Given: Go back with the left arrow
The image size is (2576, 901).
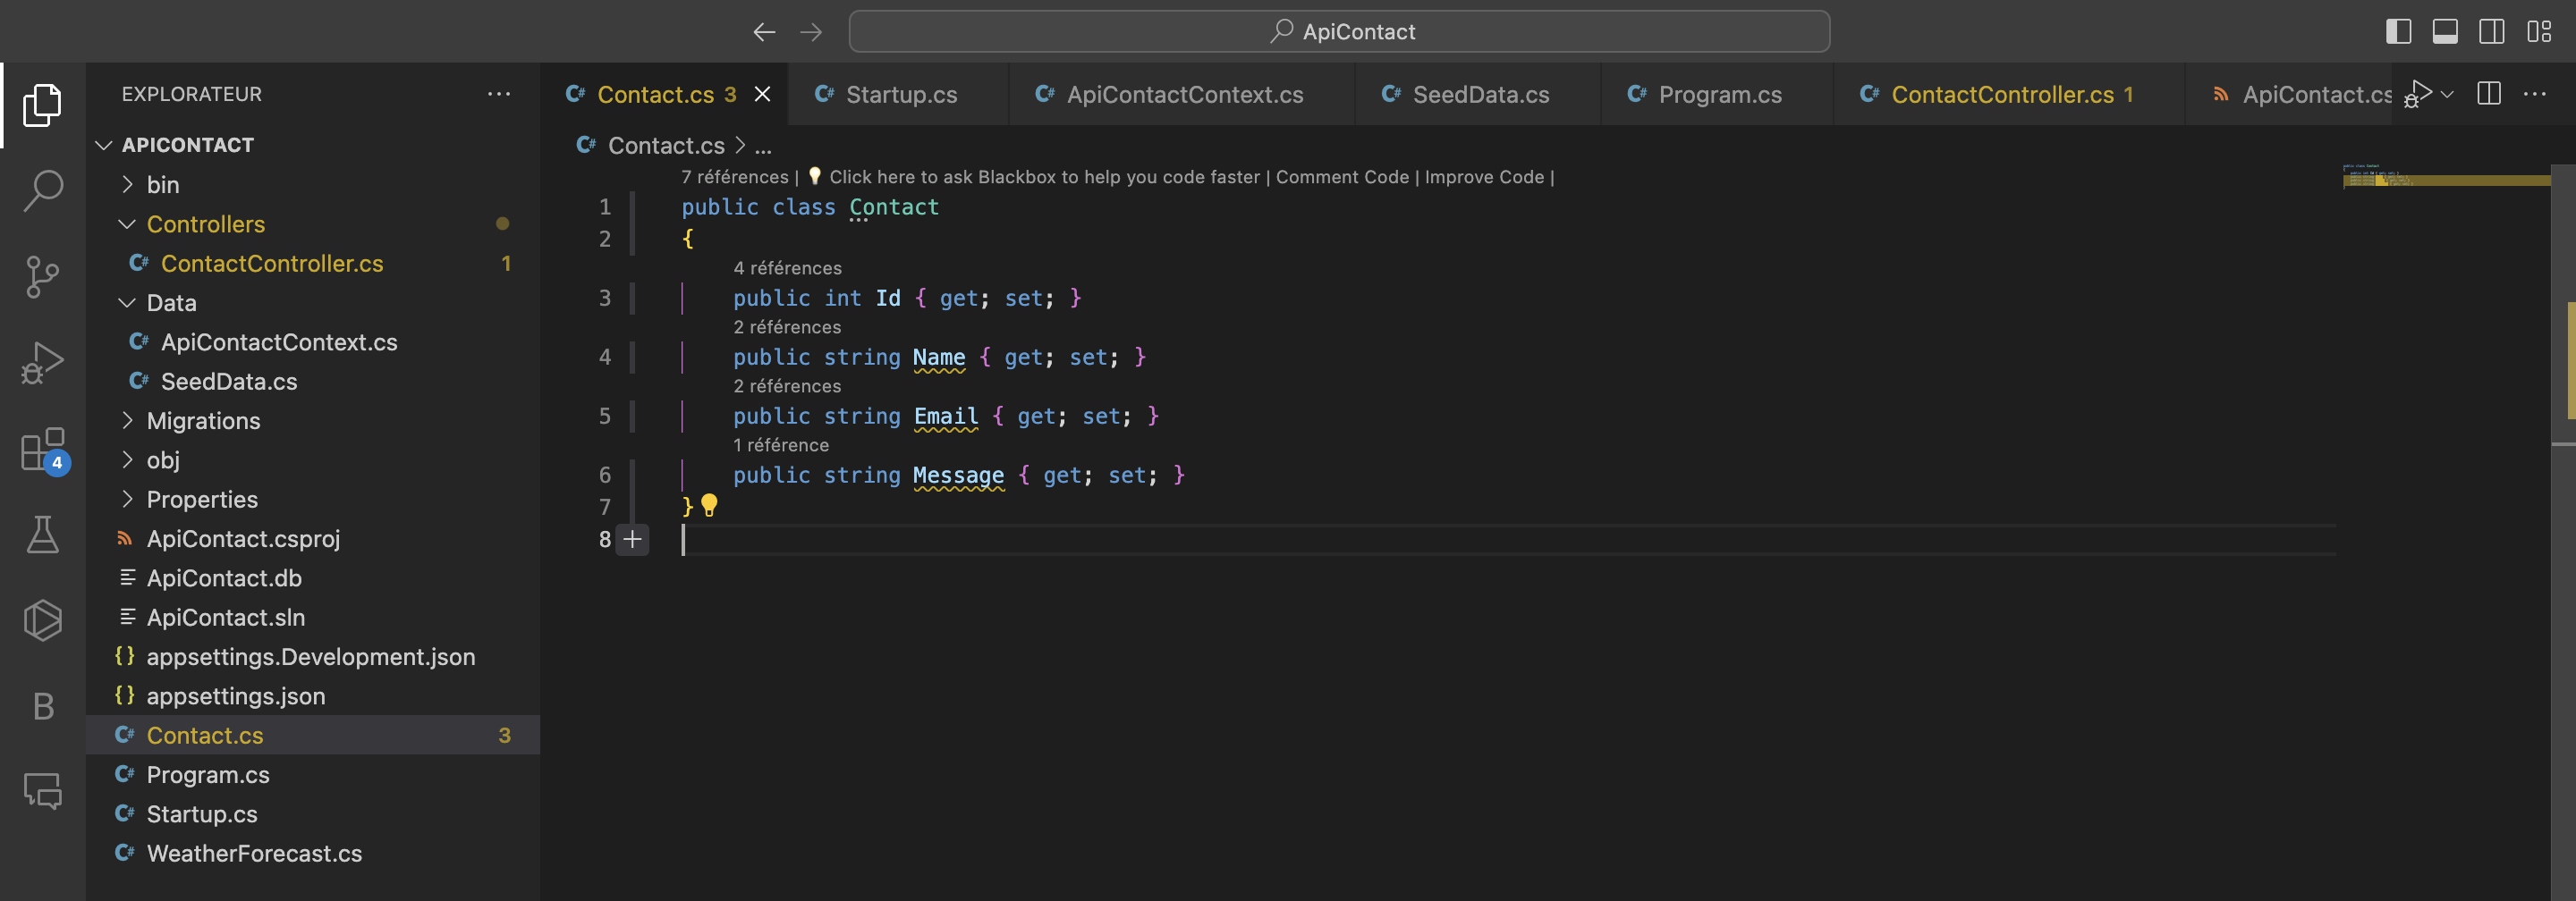Looking at the screenshot, I should [764, 32].
